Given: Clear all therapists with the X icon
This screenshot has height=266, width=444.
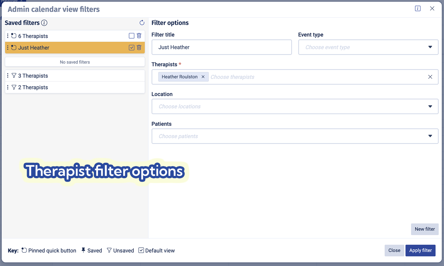Looking at the screenshot, I should (430, 77).
